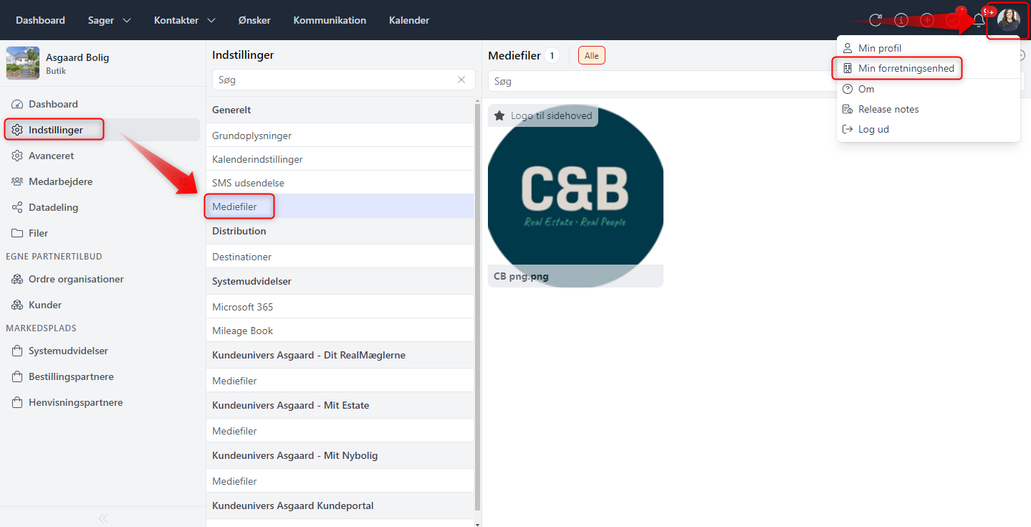This screenshot has height=527, width=1031.
Task: Open Destinationer under Distribution
Action: coord(340,257)
